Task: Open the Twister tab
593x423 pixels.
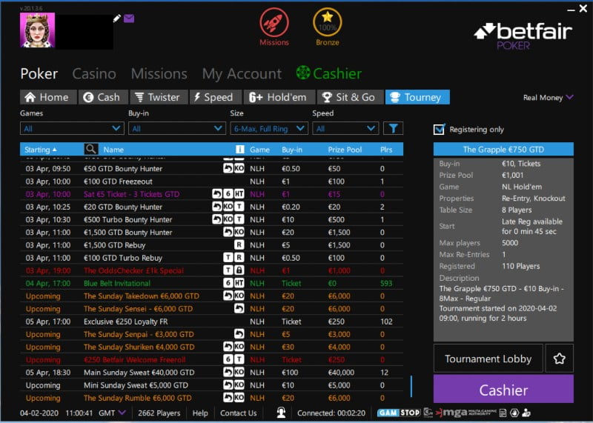Action: click(159, 97)
